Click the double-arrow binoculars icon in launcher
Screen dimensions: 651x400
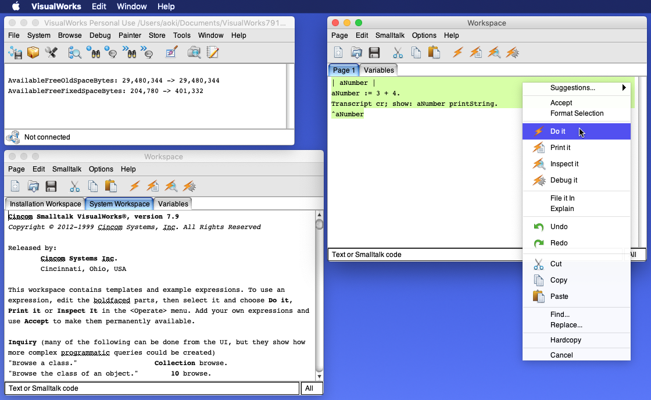pyautogui.click(x=130, y=53)
